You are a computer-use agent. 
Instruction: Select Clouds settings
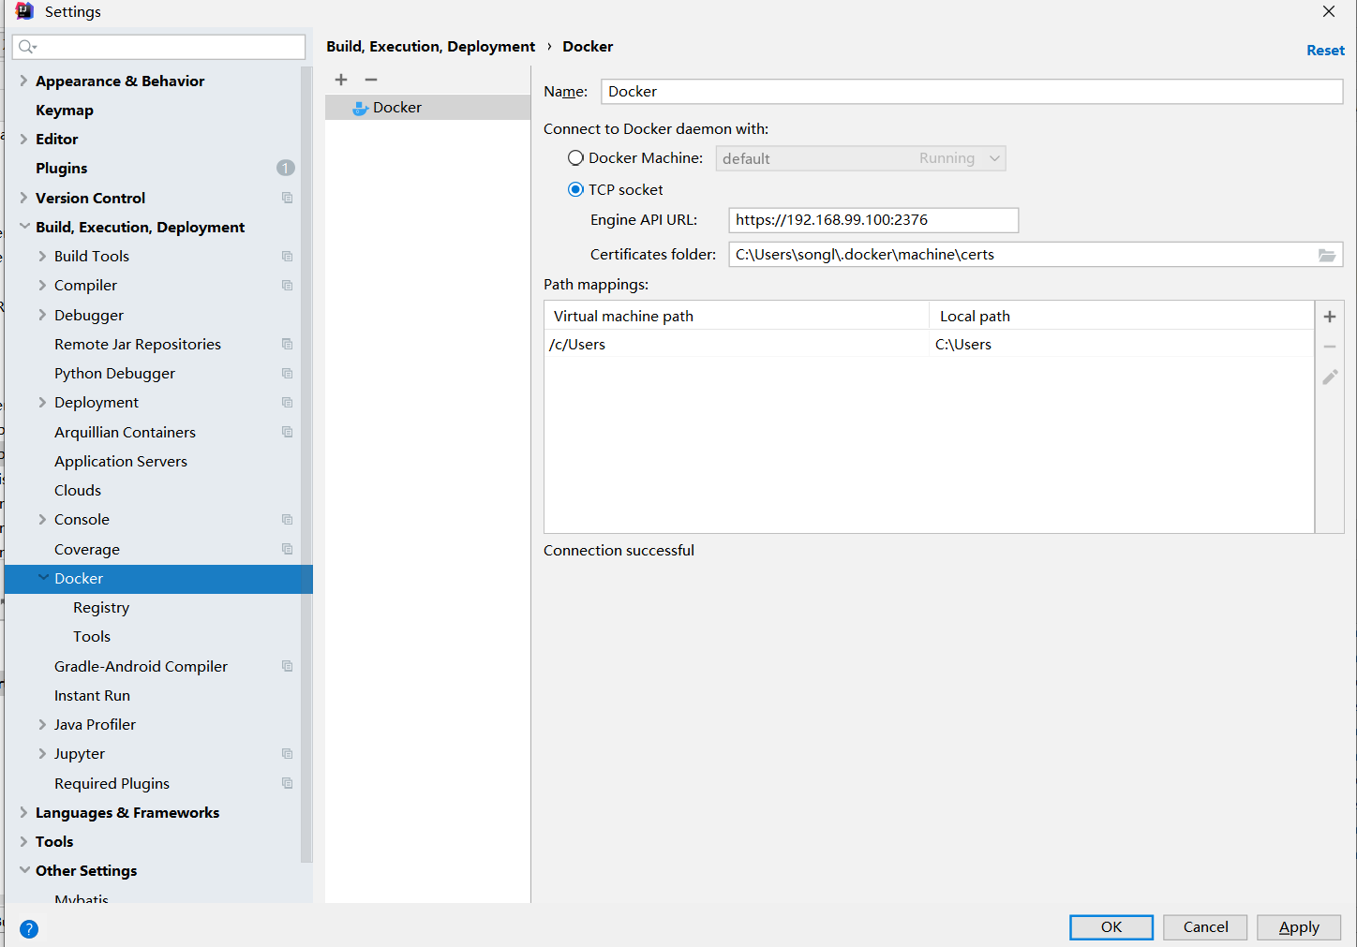(78, 490)
